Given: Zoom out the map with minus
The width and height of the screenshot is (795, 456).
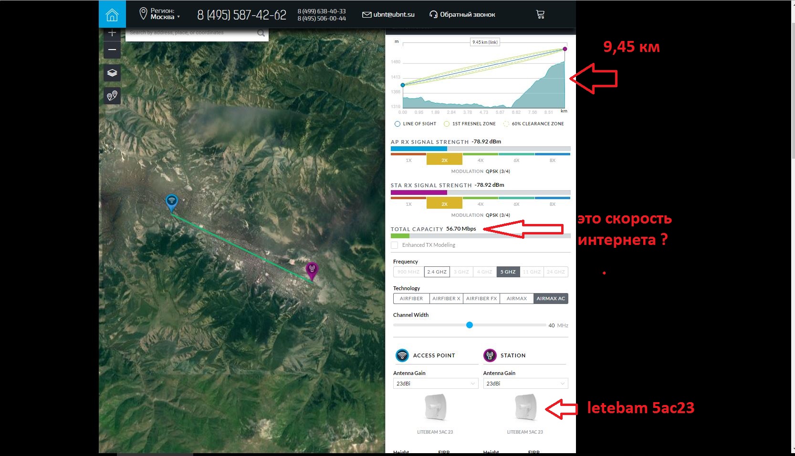Looking at the screenshot, I should coord(112,50).
